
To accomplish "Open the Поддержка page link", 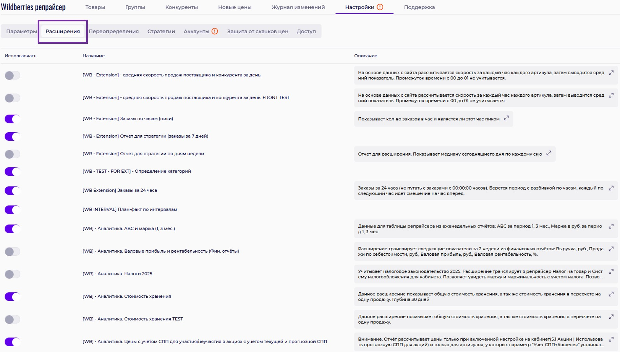I will [x=419, y=7].
